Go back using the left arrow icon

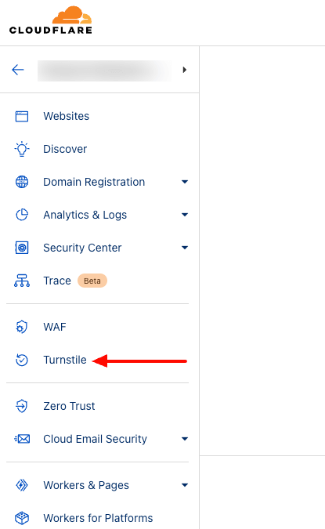pos(18,70)
